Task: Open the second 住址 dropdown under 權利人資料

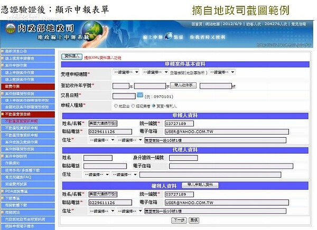Action: [130, 211]
